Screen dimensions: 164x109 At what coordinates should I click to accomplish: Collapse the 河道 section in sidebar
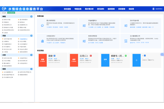(x=32, y=36)
